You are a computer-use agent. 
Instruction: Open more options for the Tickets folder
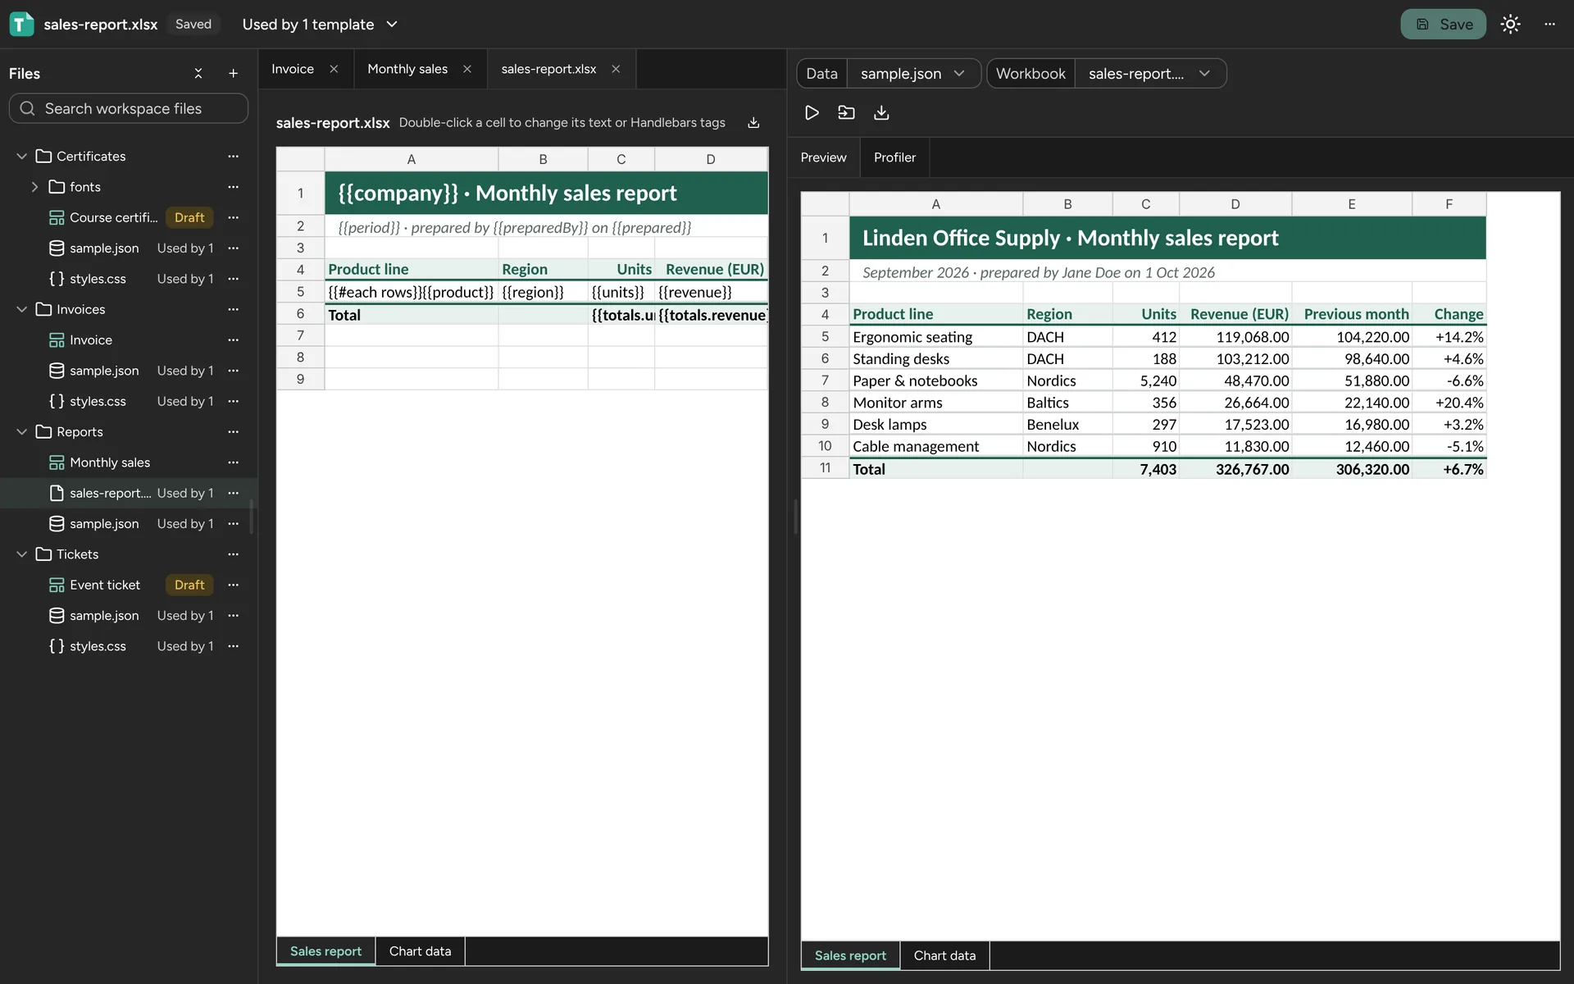tap(233, 554)
